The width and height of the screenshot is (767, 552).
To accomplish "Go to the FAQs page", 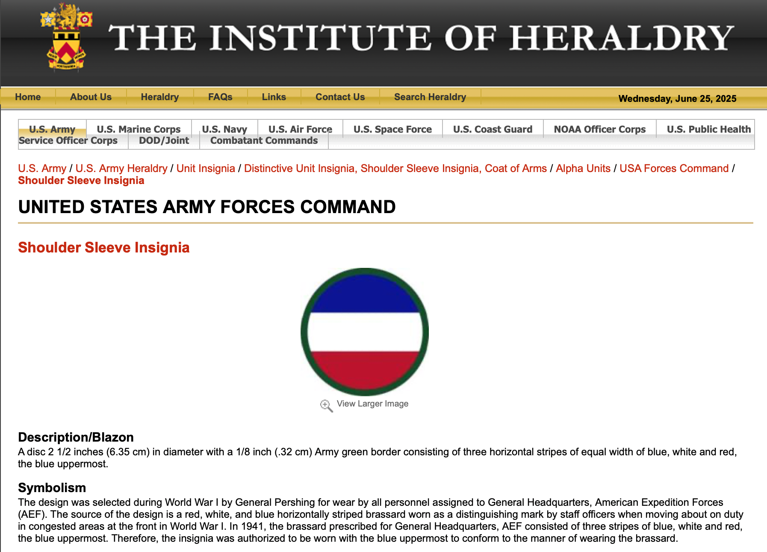I will pos(220,97).
